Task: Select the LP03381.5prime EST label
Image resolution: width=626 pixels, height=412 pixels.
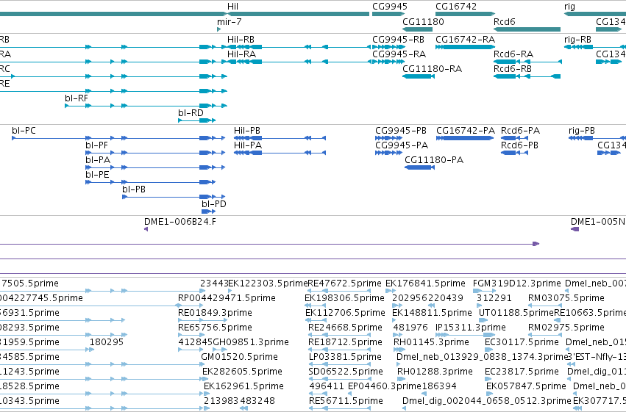Action: point(345,357)
